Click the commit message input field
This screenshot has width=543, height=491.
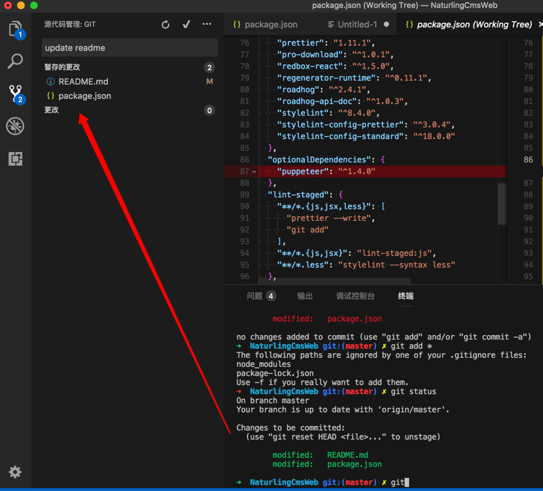pos(129,48)
